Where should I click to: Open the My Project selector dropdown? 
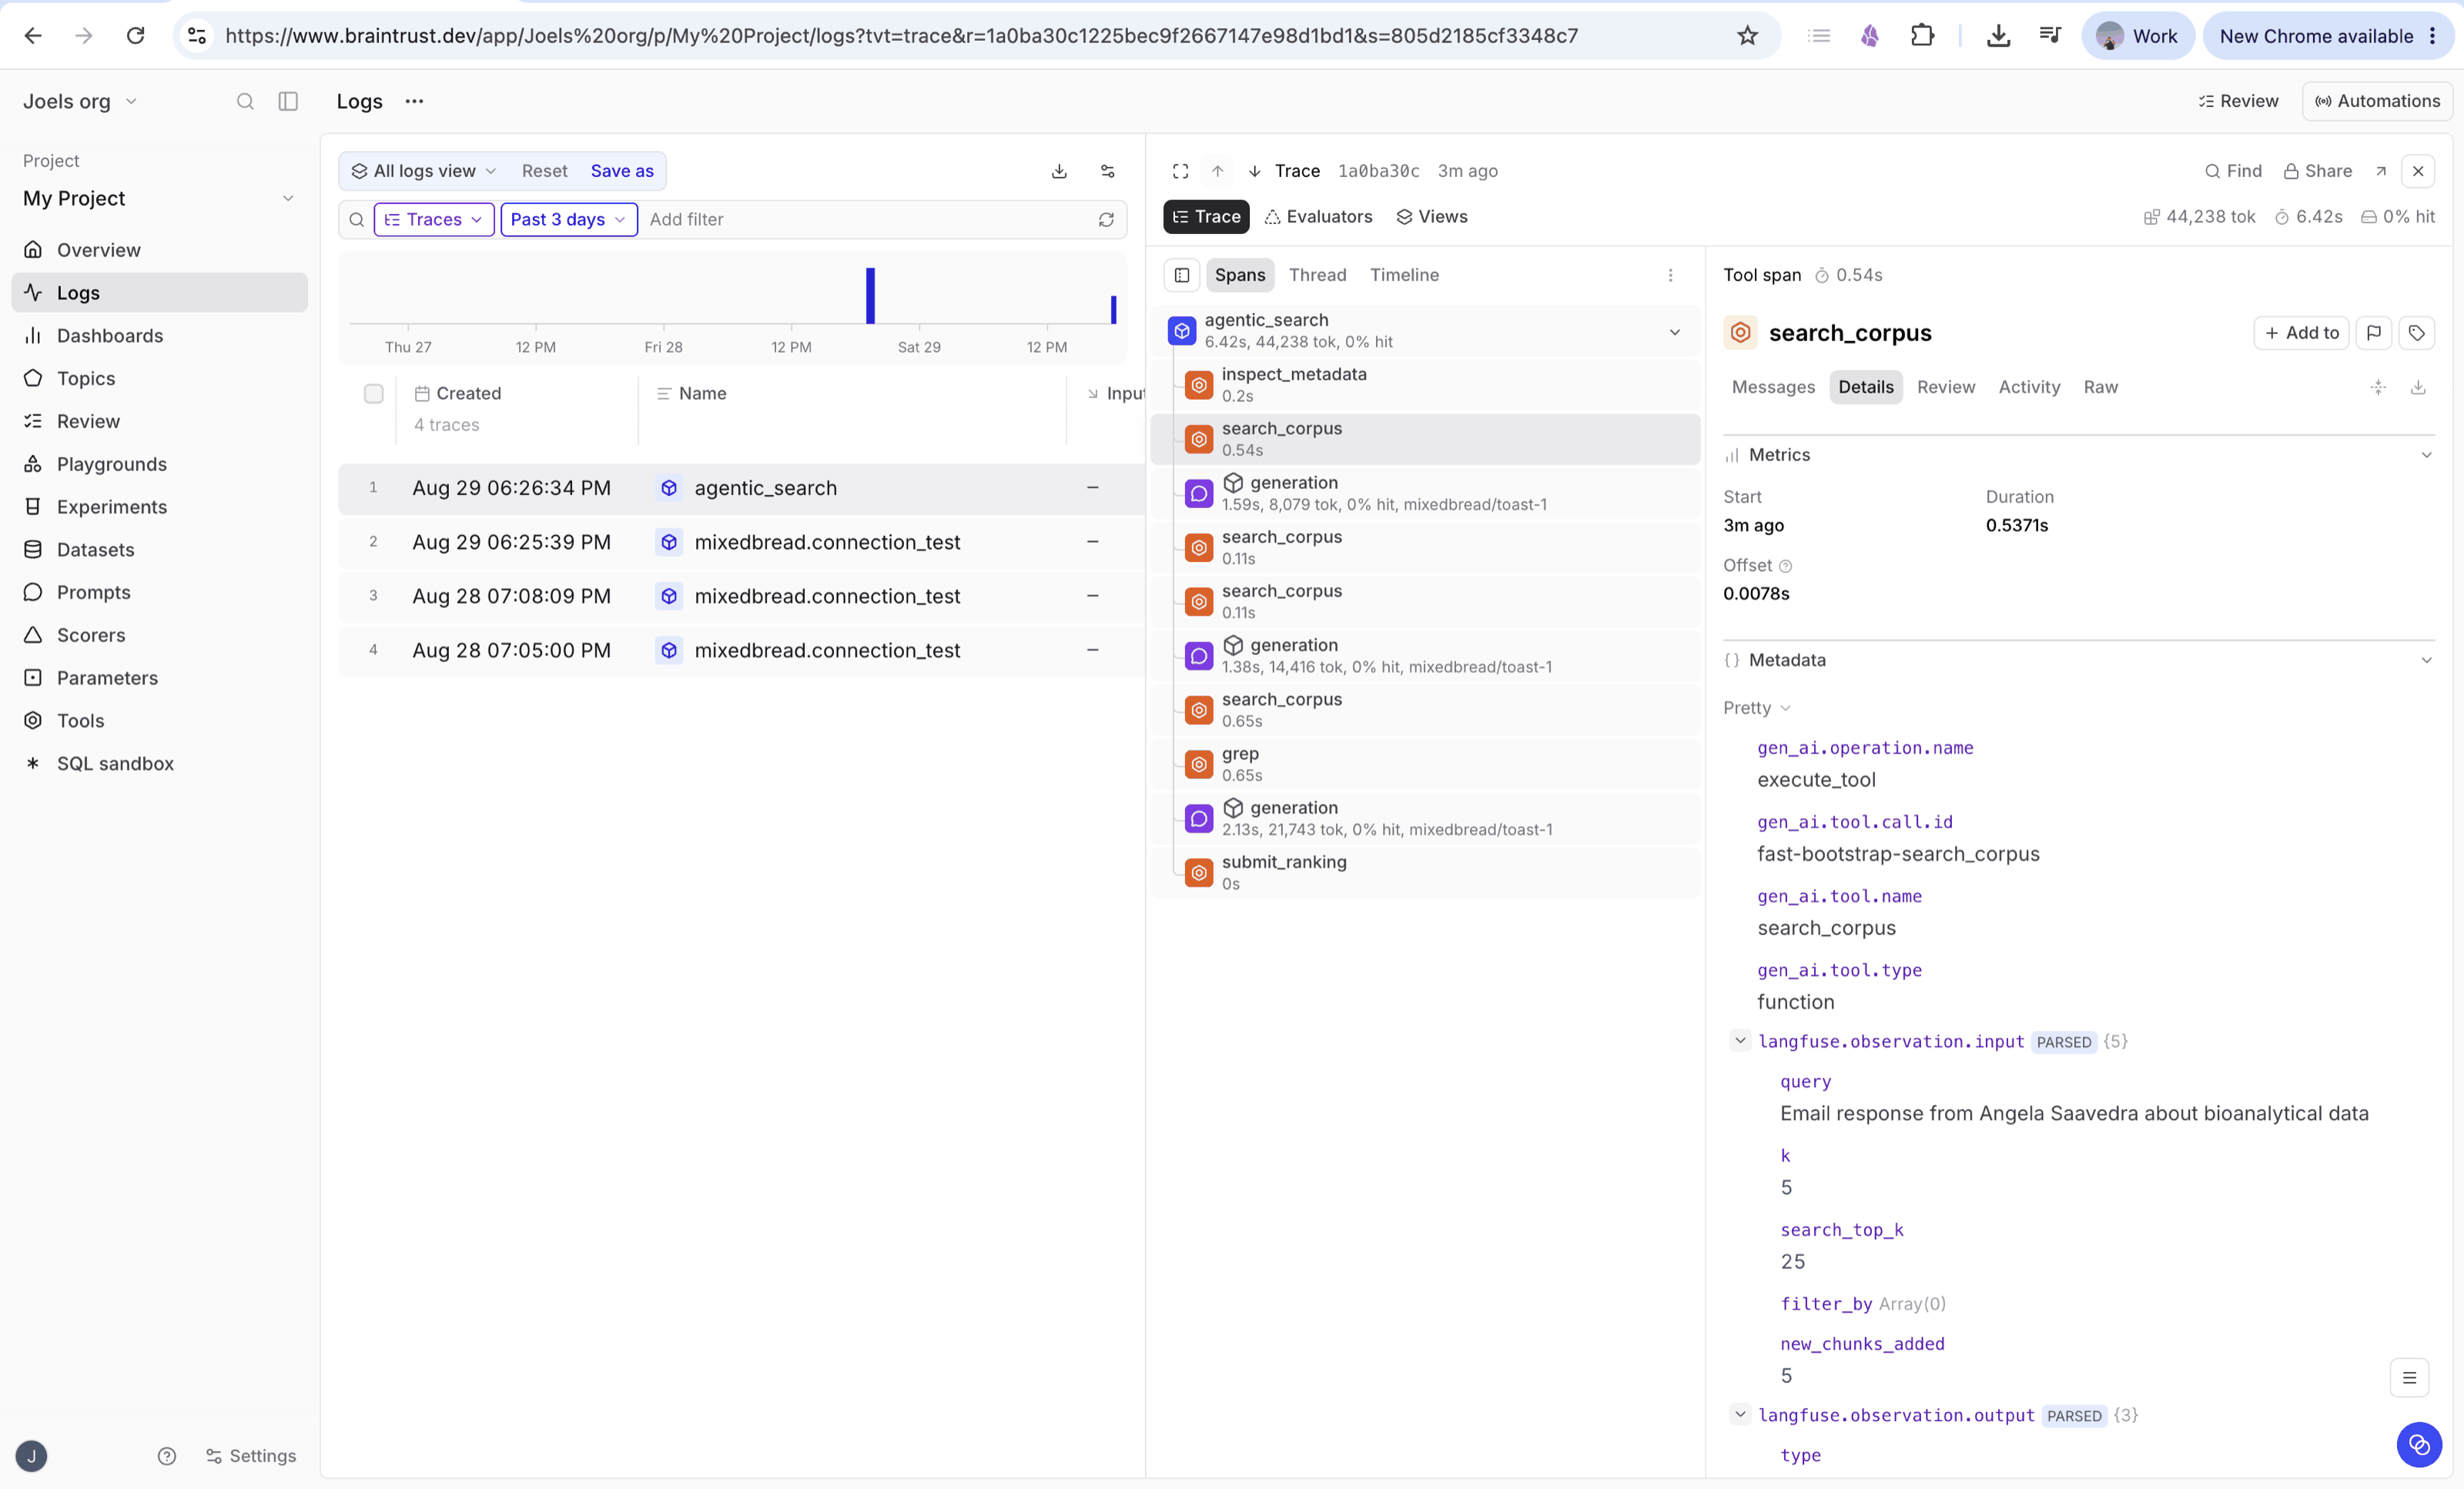click(x=160, y=198)
